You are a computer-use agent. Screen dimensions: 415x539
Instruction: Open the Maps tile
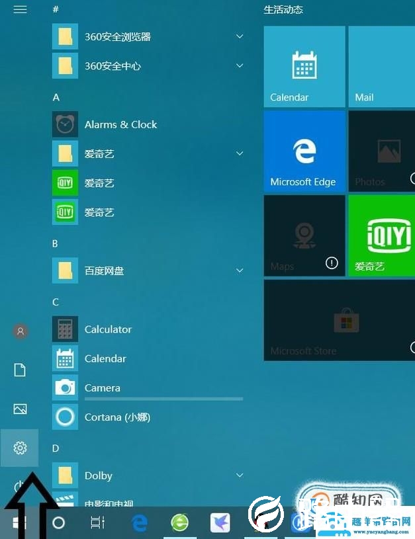coord(304,235)
